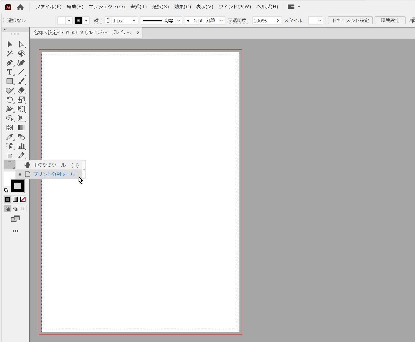
Task: Click the active Print Tiling tool toolbar button
Action: pyautogui.click(x=10, y=165)
